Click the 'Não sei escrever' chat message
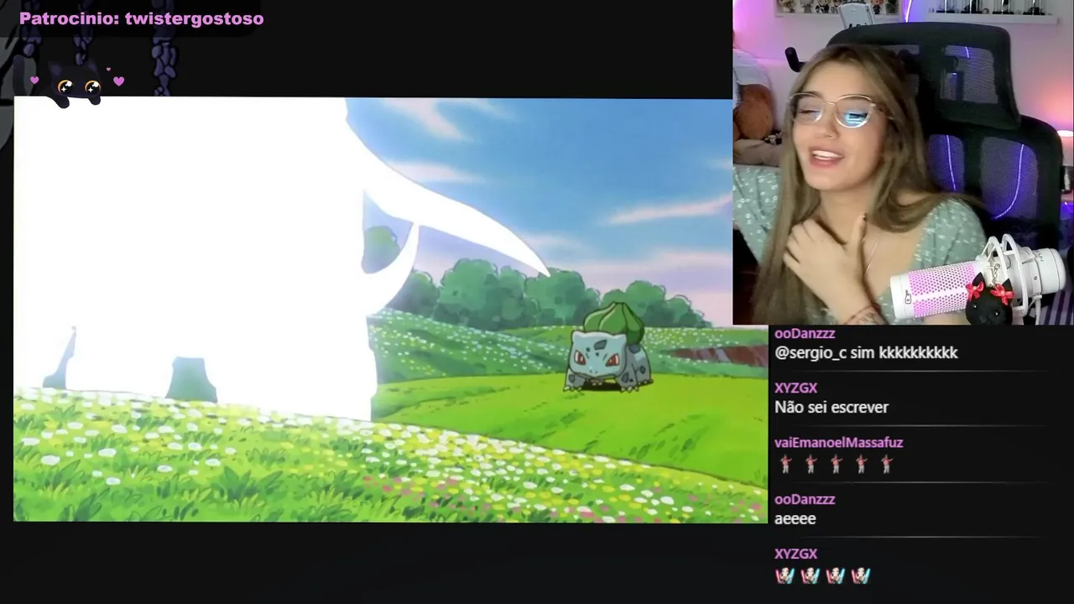This screenshot has width=1074, height=604. pos(832,408)
